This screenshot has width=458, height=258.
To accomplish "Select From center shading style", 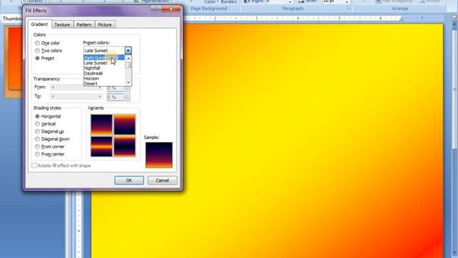I will point(37,154).
